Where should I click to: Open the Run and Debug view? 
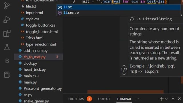(x=7, y=19)
